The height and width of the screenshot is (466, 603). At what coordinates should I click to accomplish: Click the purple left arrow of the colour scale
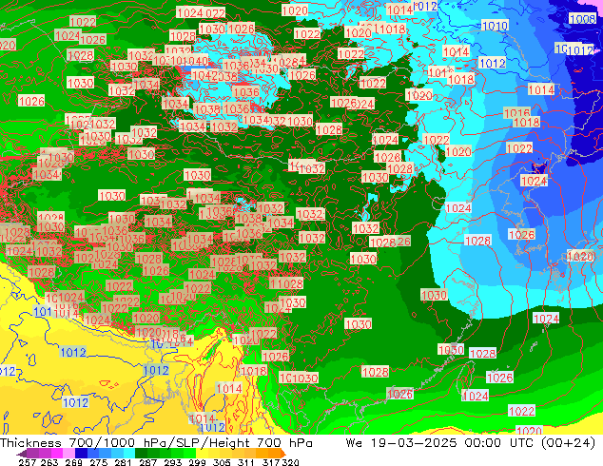[x=22, y=454]
